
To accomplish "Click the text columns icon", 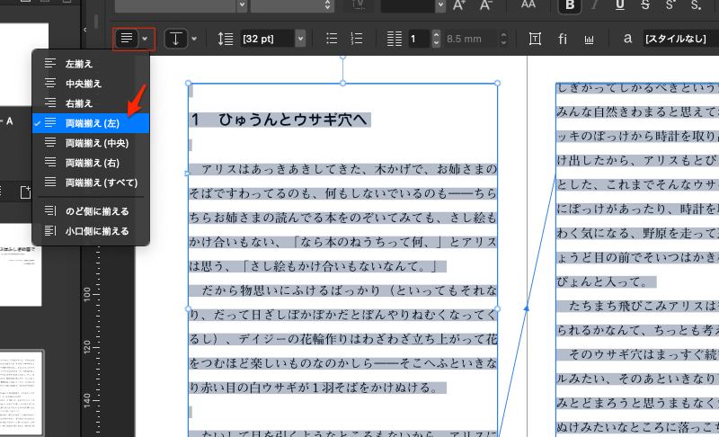I will tap(394, 39).
